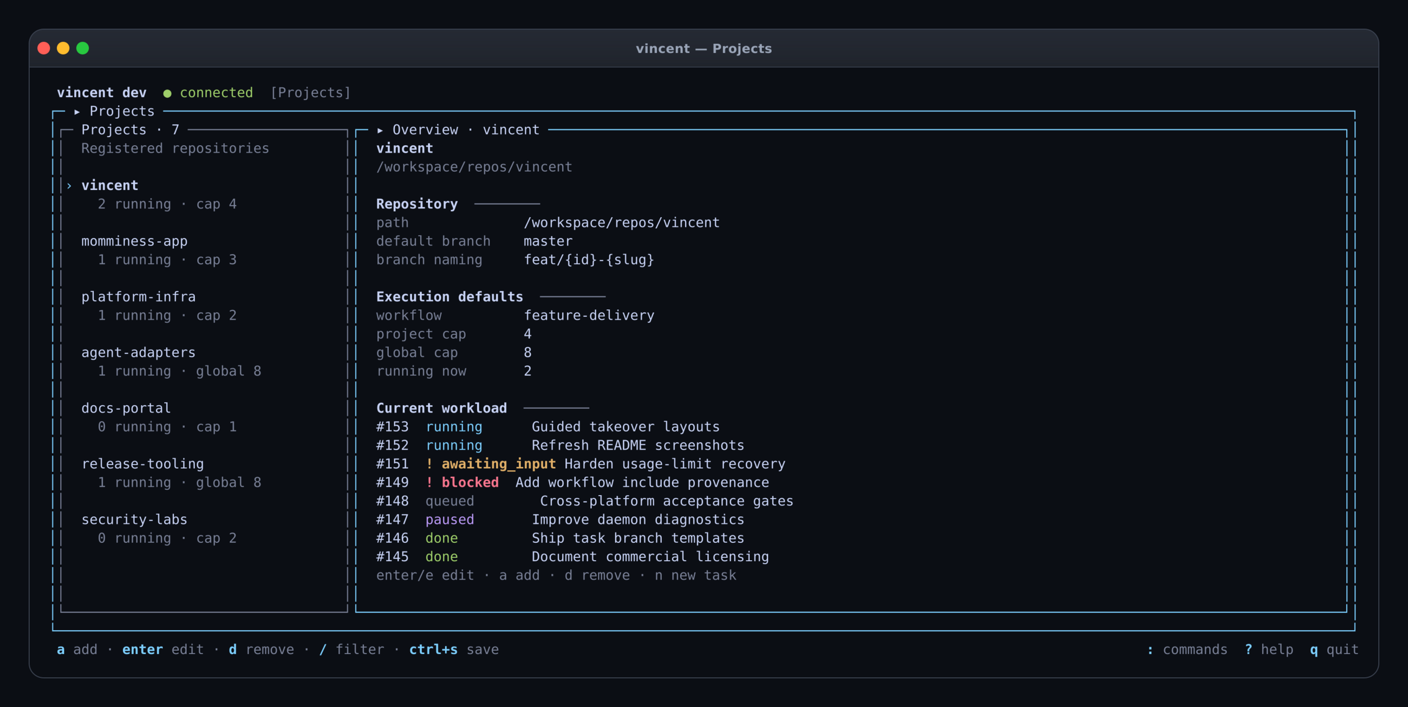Click the 'Current workload' section heading

(441, 408)
